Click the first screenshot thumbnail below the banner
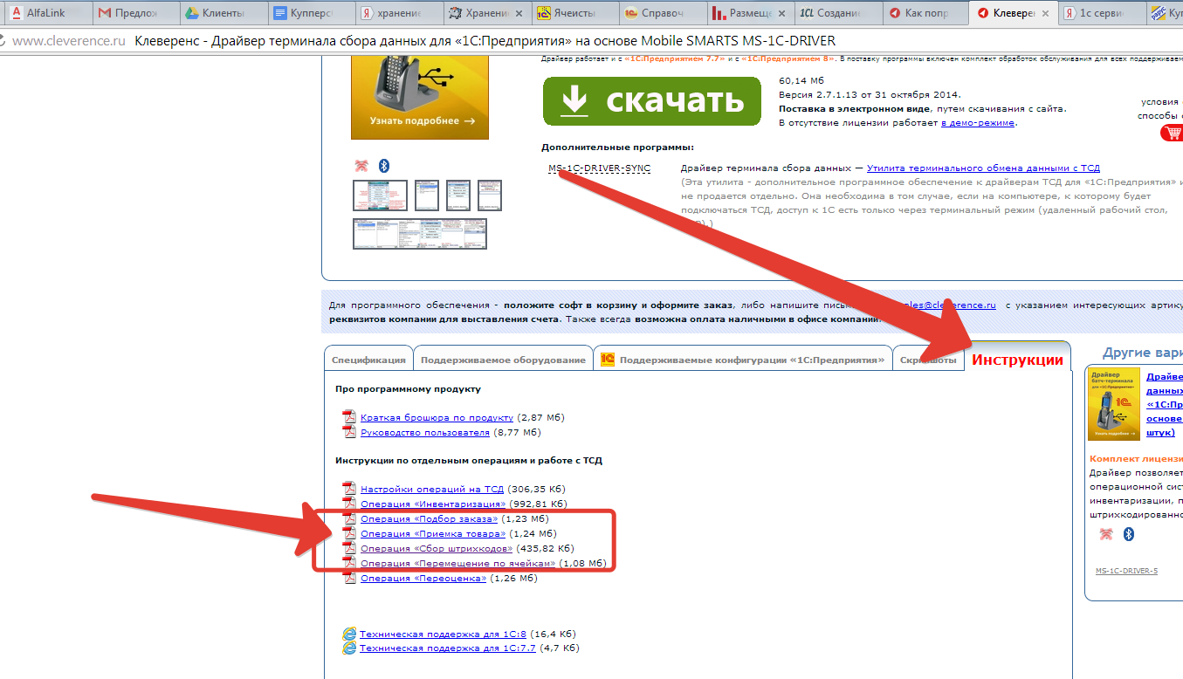The image size is (1183, 679). (x=380, y=195)
